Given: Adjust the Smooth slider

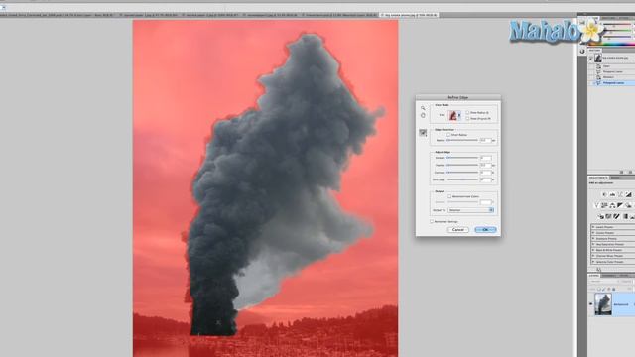Looking at the screenshot, I should point(462,158).
